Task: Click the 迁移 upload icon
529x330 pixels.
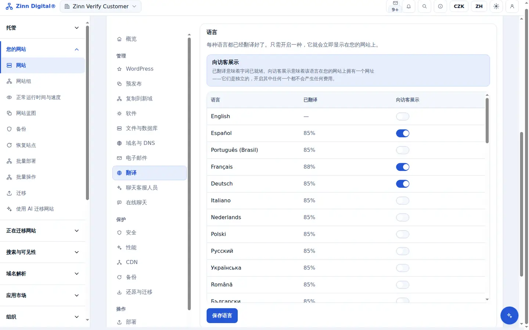Action: point(9,193)
